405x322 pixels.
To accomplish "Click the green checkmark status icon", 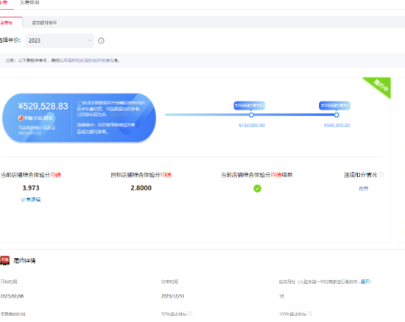I will [257, 188].
